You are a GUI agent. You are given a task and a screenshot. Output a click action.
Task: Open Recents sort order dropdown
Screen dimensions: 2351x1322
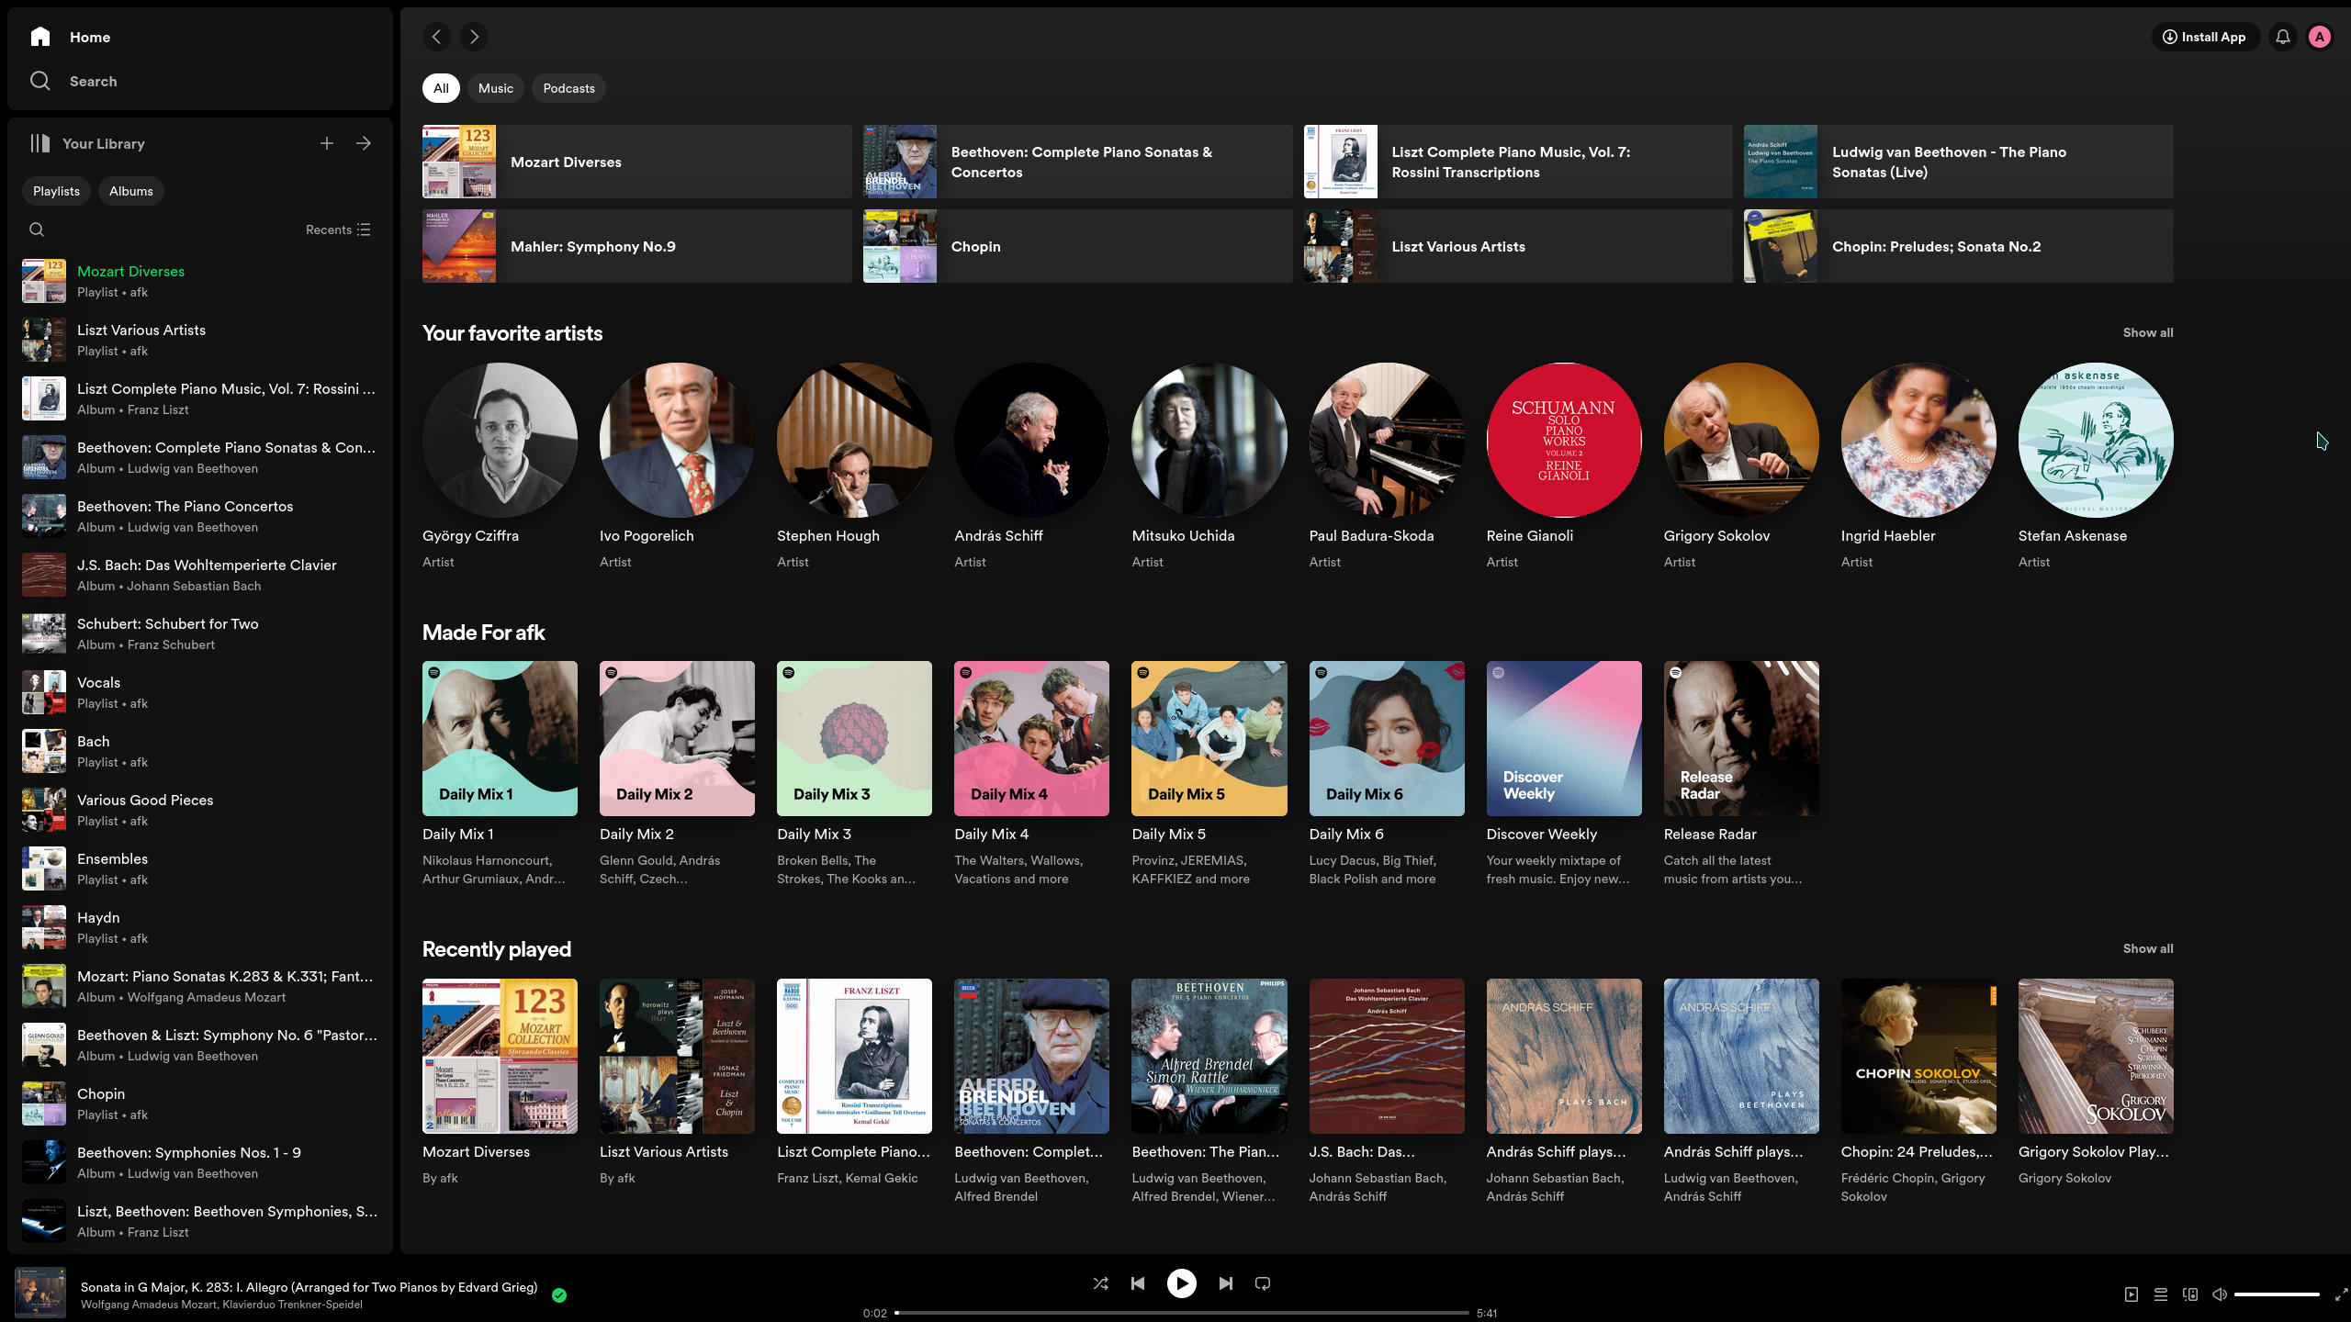pos(338,230)
